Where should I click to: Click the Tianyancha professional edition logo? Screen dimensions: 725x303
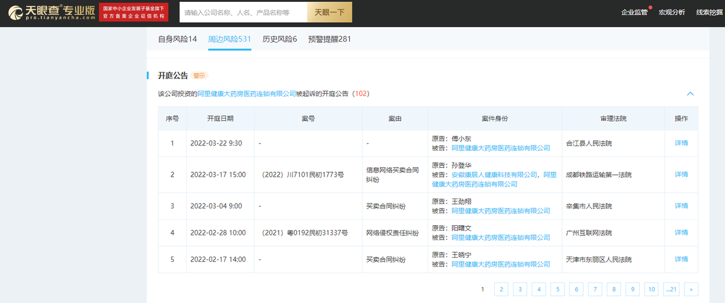(51, 12)
